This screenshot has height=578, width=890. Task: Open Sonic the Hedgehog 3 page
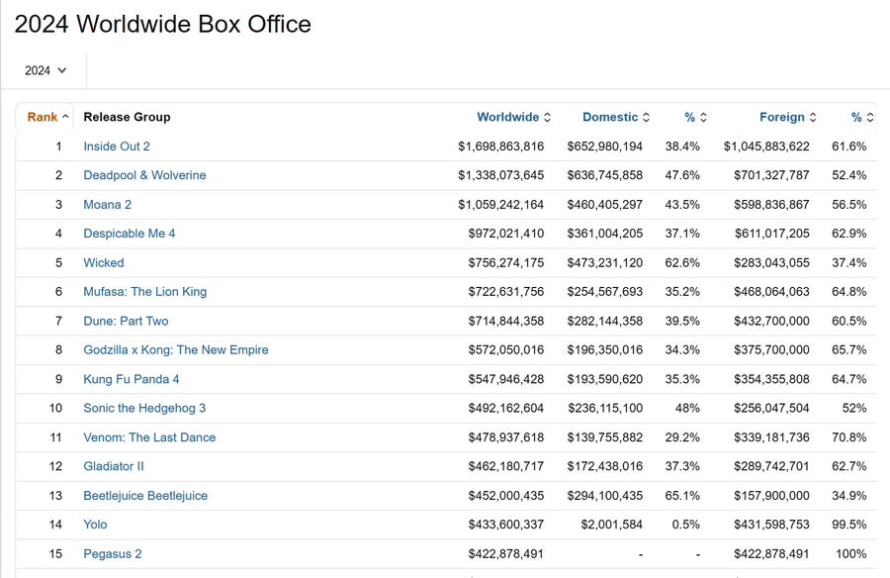[144, 408]
